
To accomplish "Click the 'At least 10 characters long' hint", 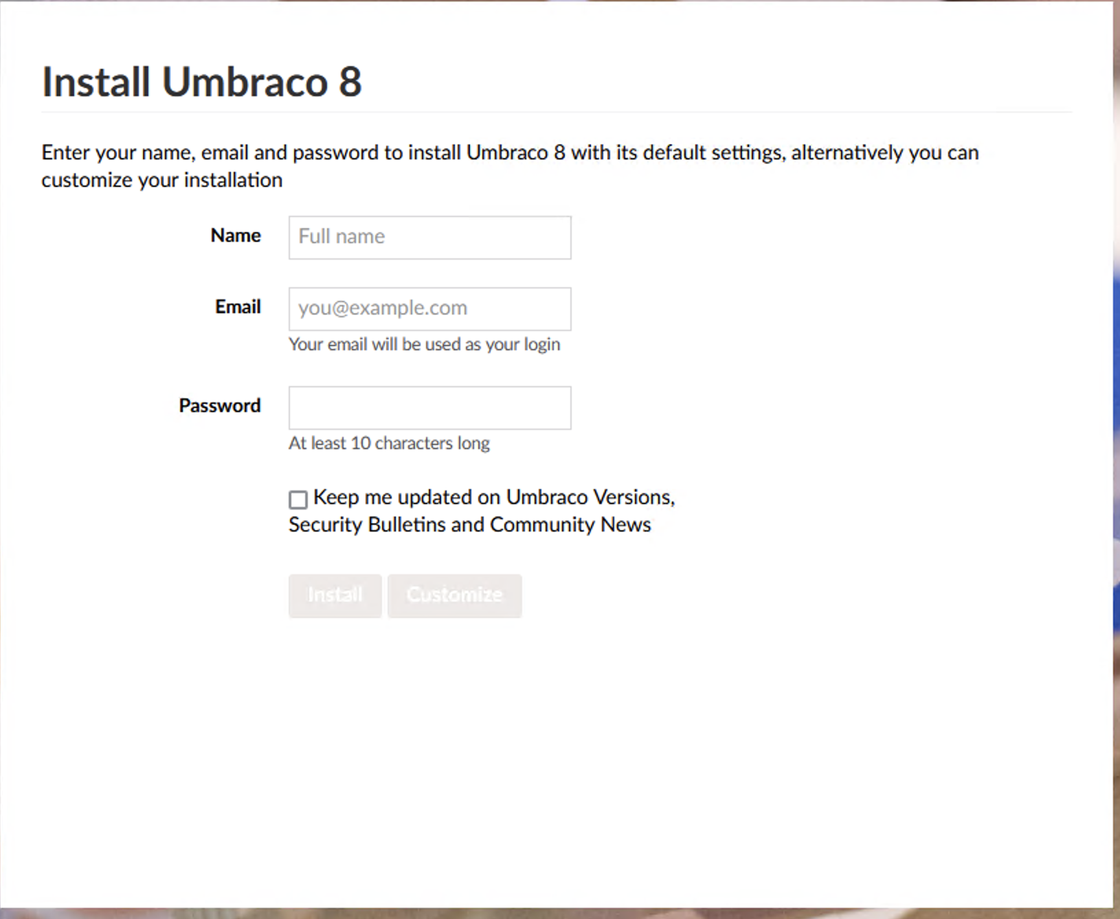I will (389, 443).
